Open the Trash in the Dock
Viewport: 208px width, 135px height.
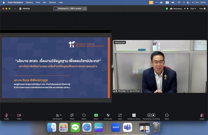[156, 127]
